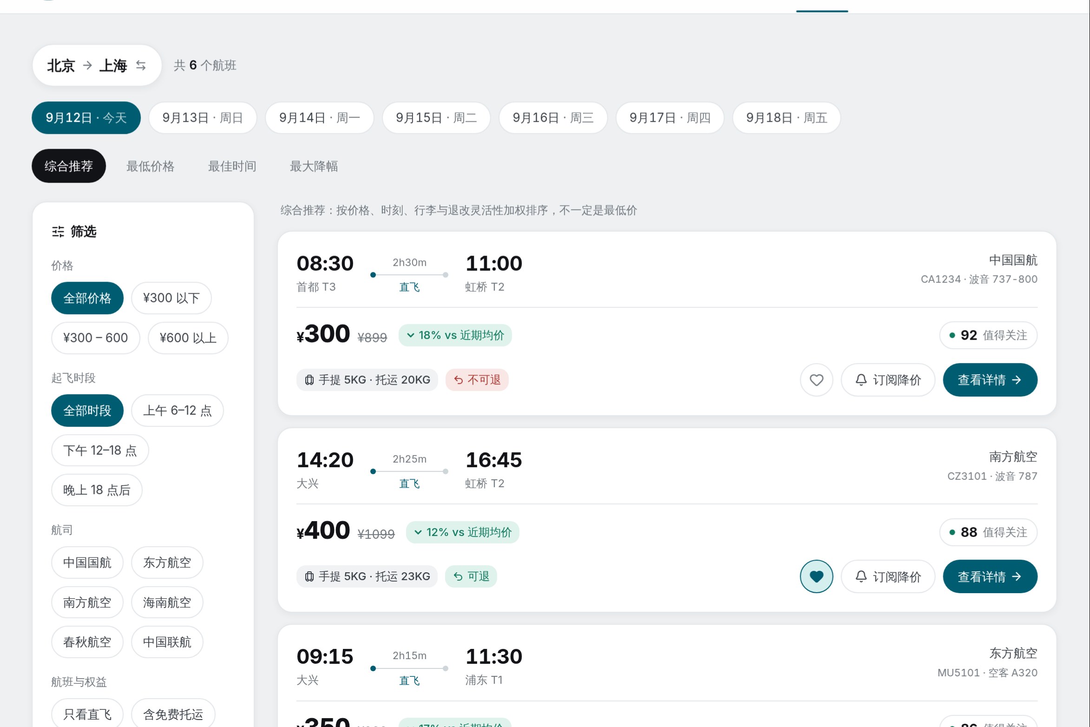Viewport: 1090px width, 727px height.
Task: Select date 9月12日 今天
Action: point(86,118)
